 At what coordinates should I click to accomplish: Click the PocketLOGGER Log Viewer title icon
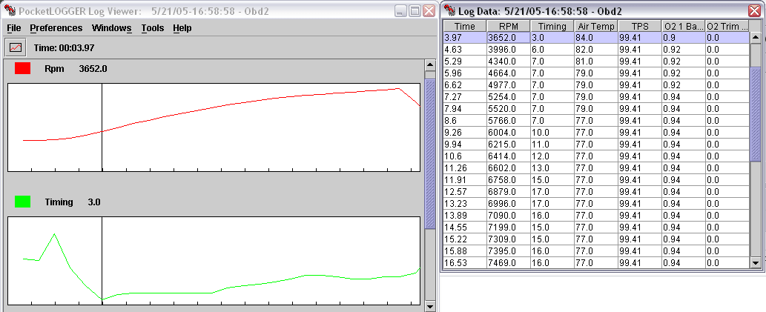(9, 11)
